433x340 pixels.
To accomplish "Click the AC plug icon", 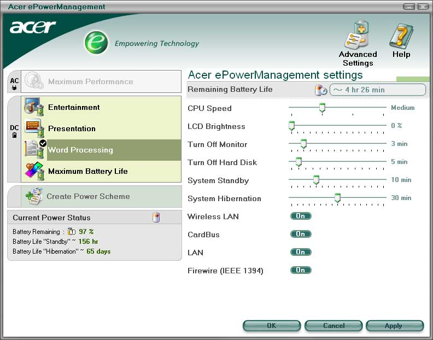I will click(x=14, y=88).
